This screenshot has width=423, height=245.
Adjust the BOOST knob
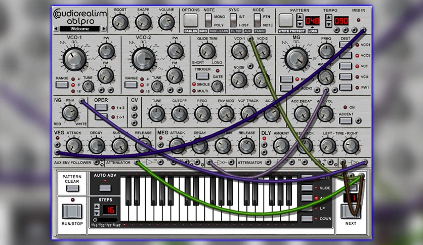[x=120, y=22]
